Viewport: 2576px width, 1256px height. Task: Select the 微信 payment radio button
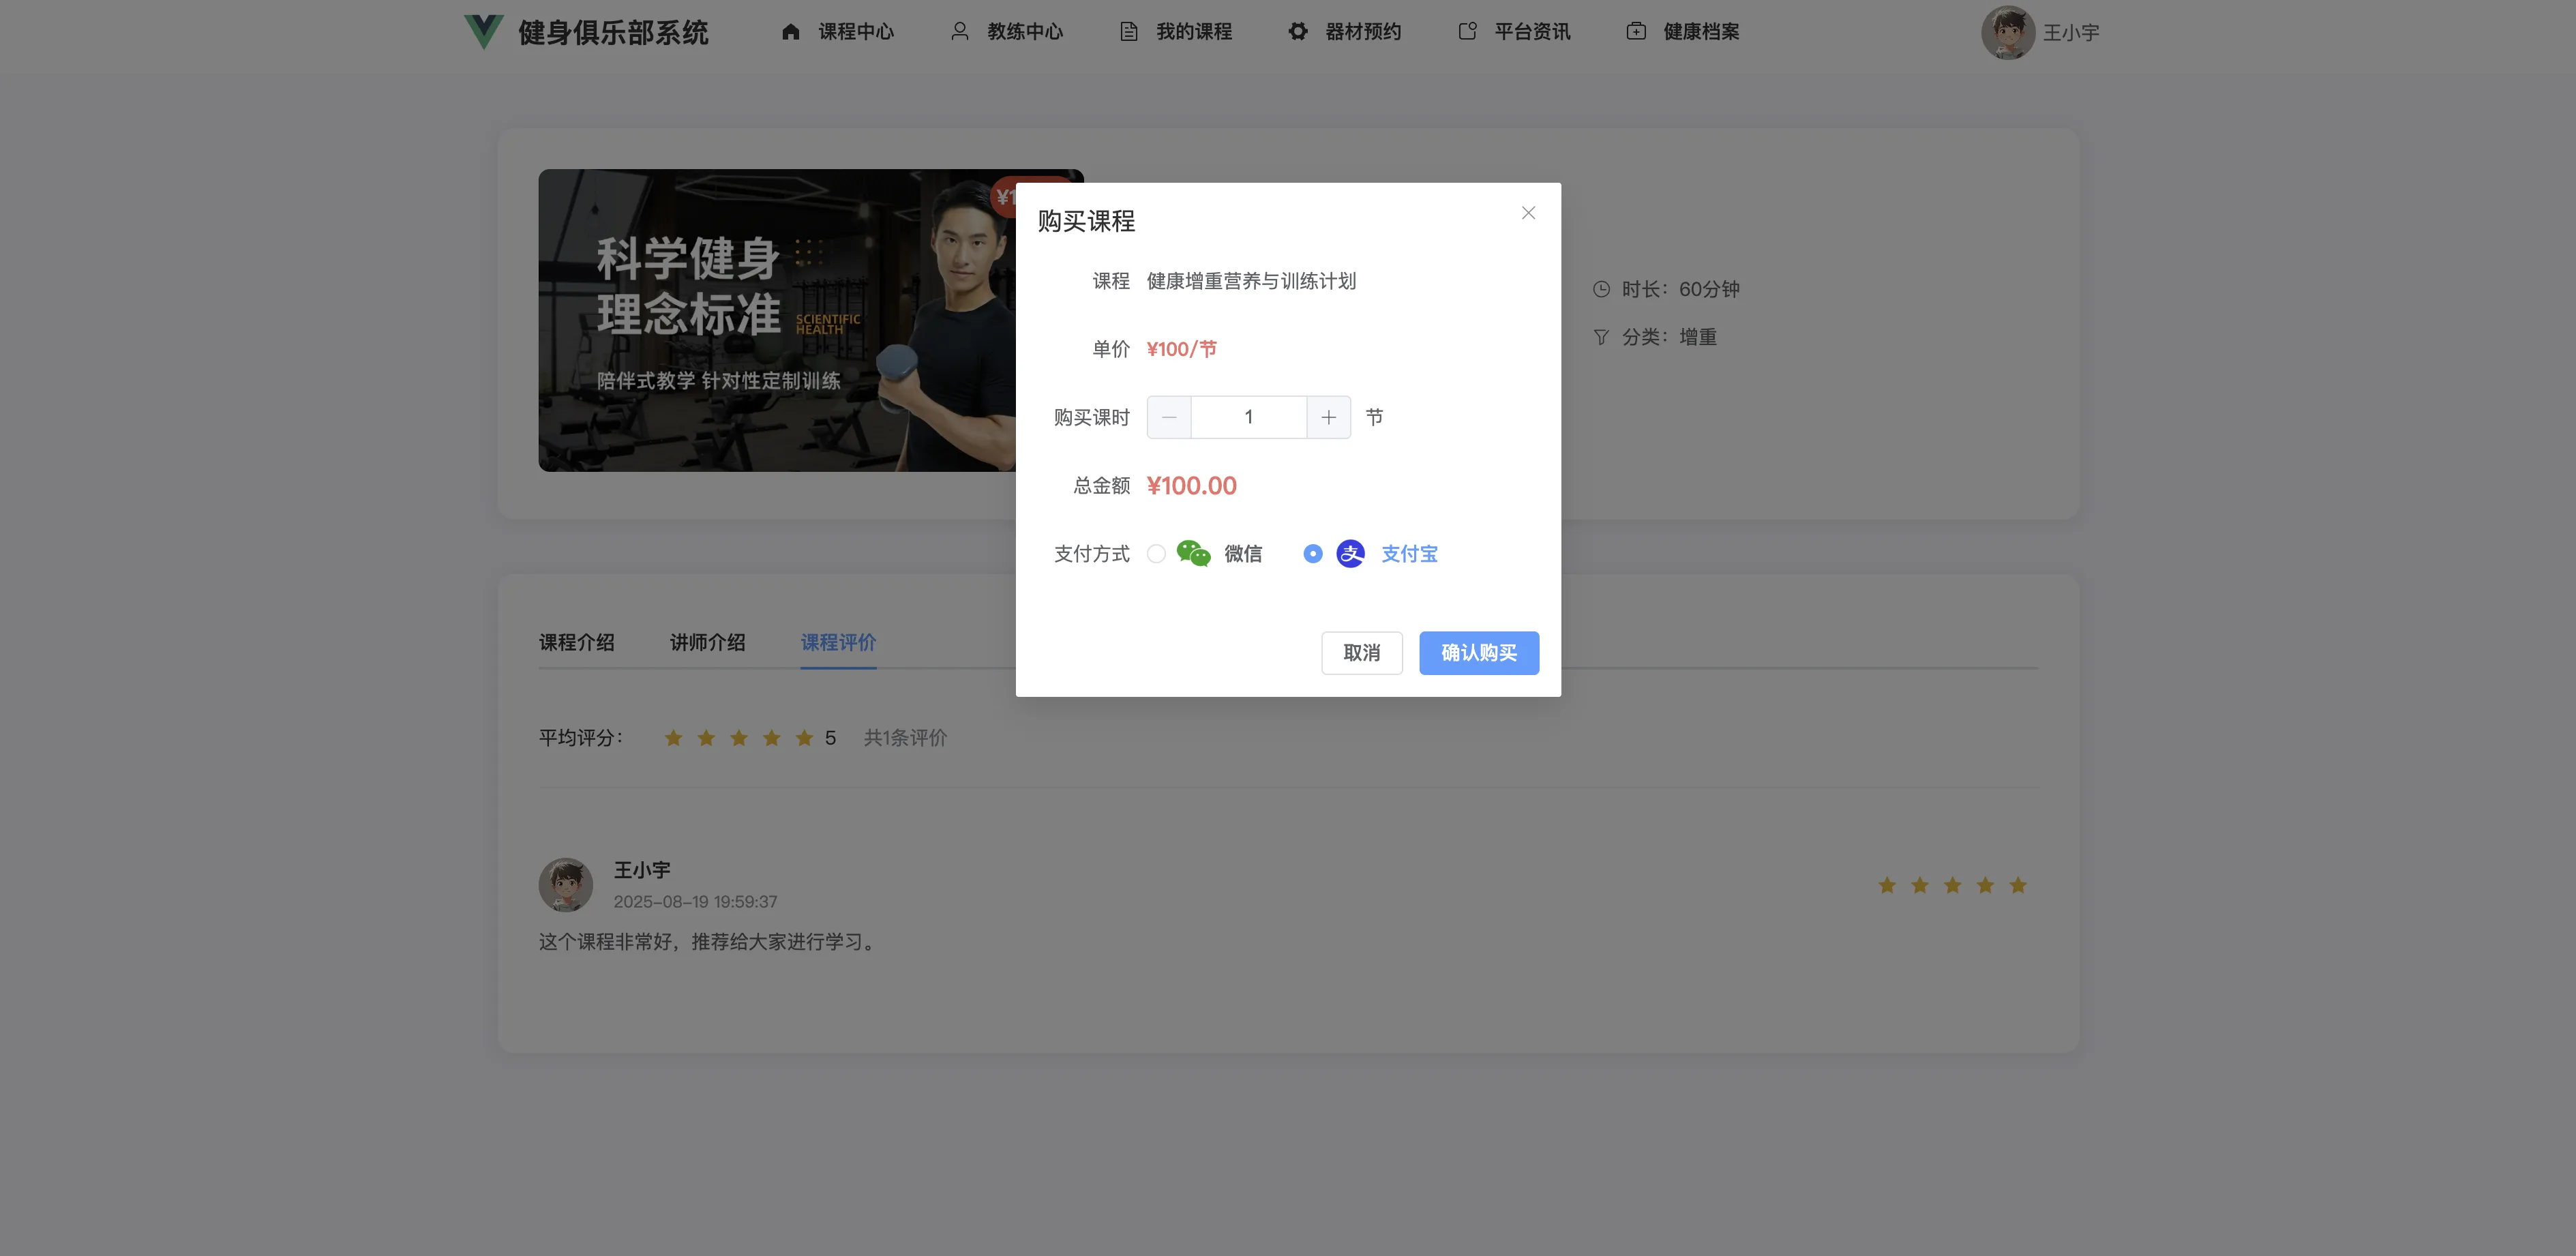coord(1156,553)
